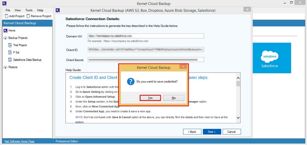Image resolution: width=307 pixels, height=145 pixels.
Task: Click the Domain Url input field
Action: [146, 36]
